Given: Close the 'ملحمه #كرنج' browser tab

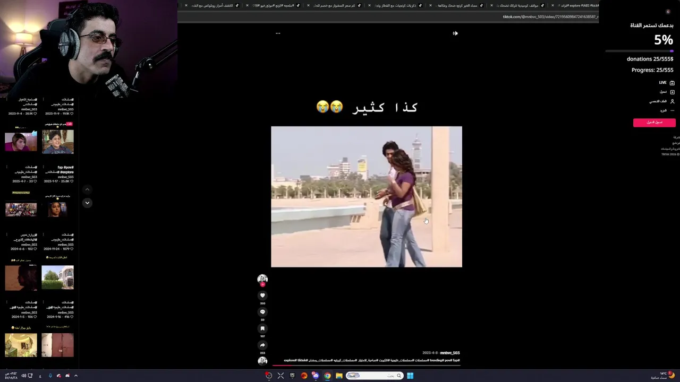Looking at the screenshot, I should click(x=247, y=5).
